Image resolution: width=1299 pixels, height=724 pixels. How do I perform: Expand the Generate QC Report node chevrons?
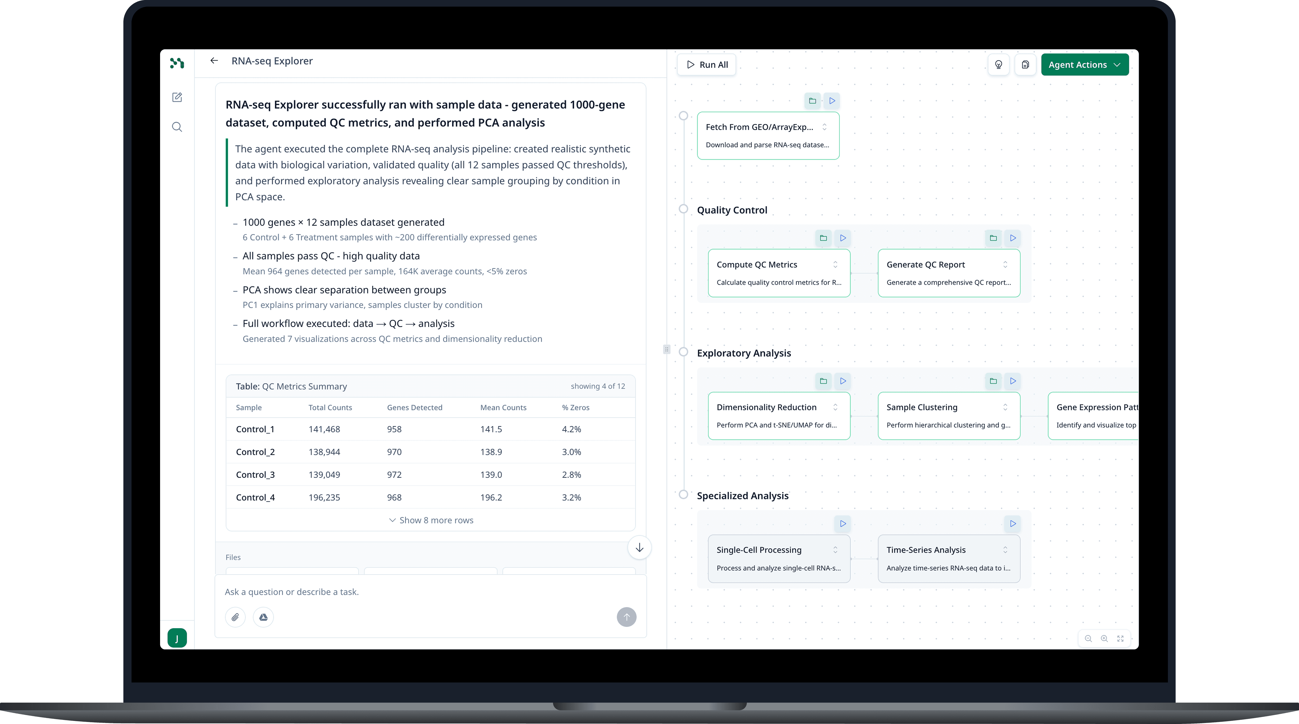pyautogui.click(x=1005, y=264)
